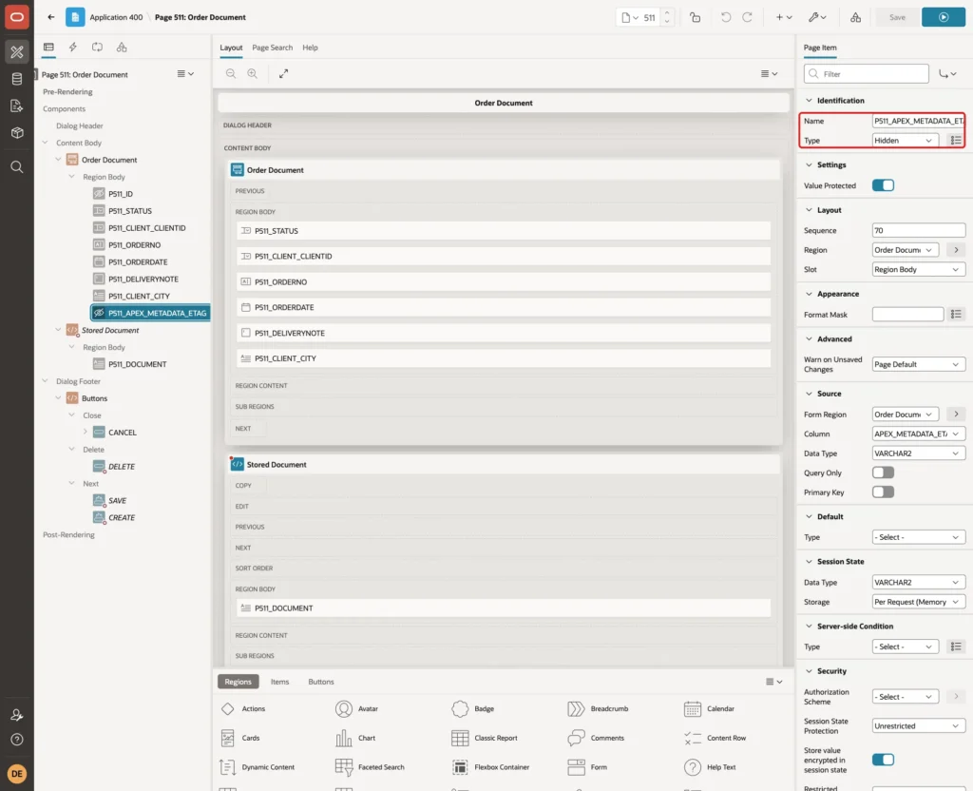
Task: Click the Oracle APEX home logo
Action: (x=17, y=17)
